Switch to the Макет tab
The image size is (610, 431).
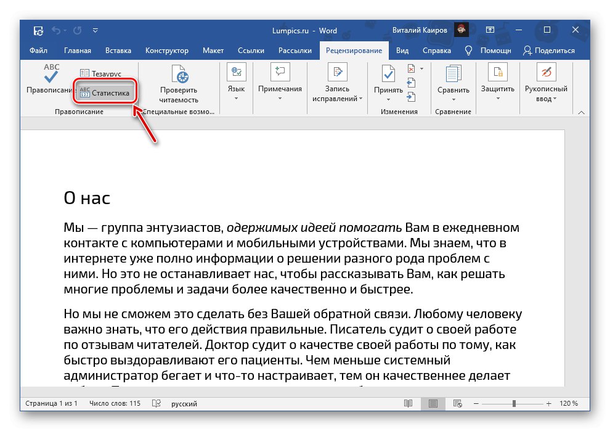tap(213, 51)
